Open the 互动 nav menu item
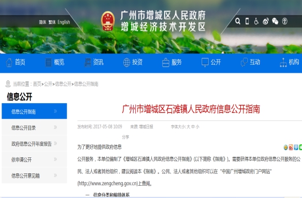The width and height of the screenshot is (302, 198). point(255,62)
